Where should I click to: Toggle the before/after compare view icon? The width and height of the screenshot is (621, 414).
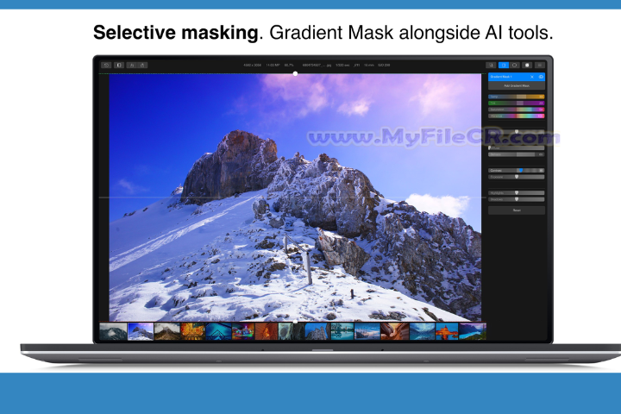tap(119, 65)
